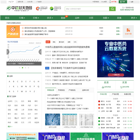140x140 pixels.
Task: Expand the 供求 navigation dropdown
Action: pyautogui.click(x=50, y=18)
